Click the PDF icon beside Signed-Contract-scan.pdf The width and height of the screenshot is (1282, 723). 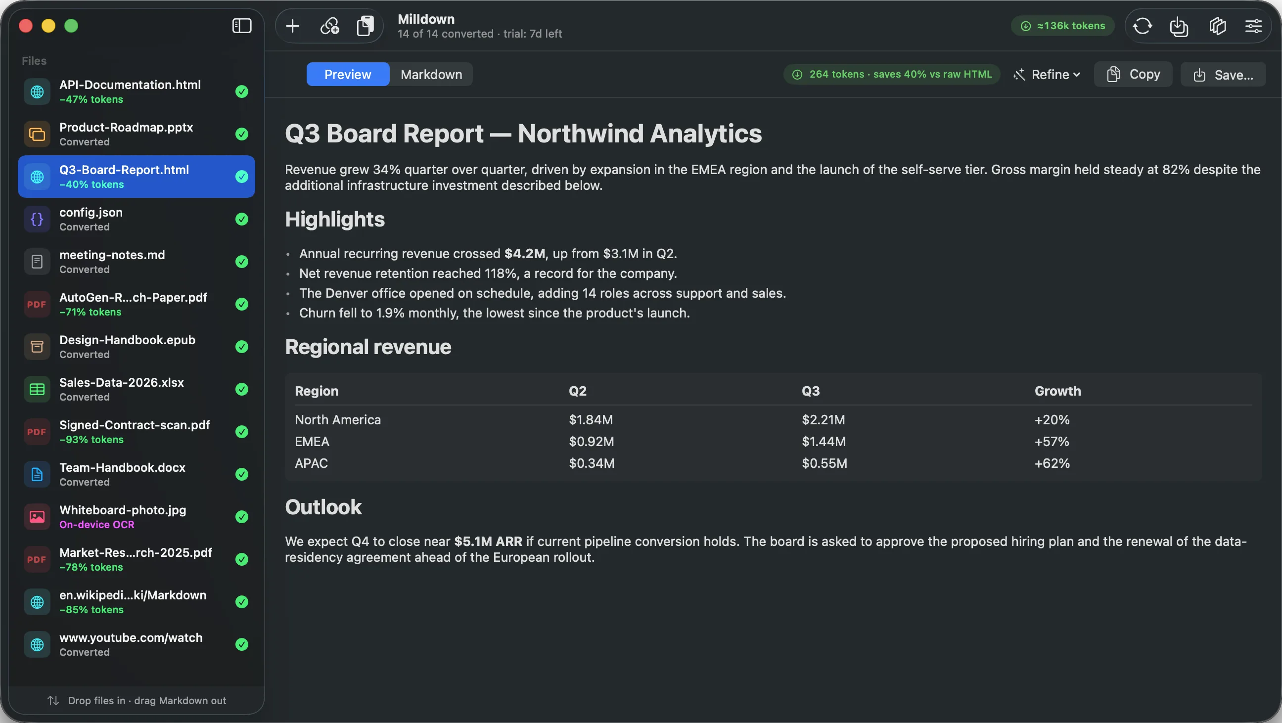tap(37, 432)
